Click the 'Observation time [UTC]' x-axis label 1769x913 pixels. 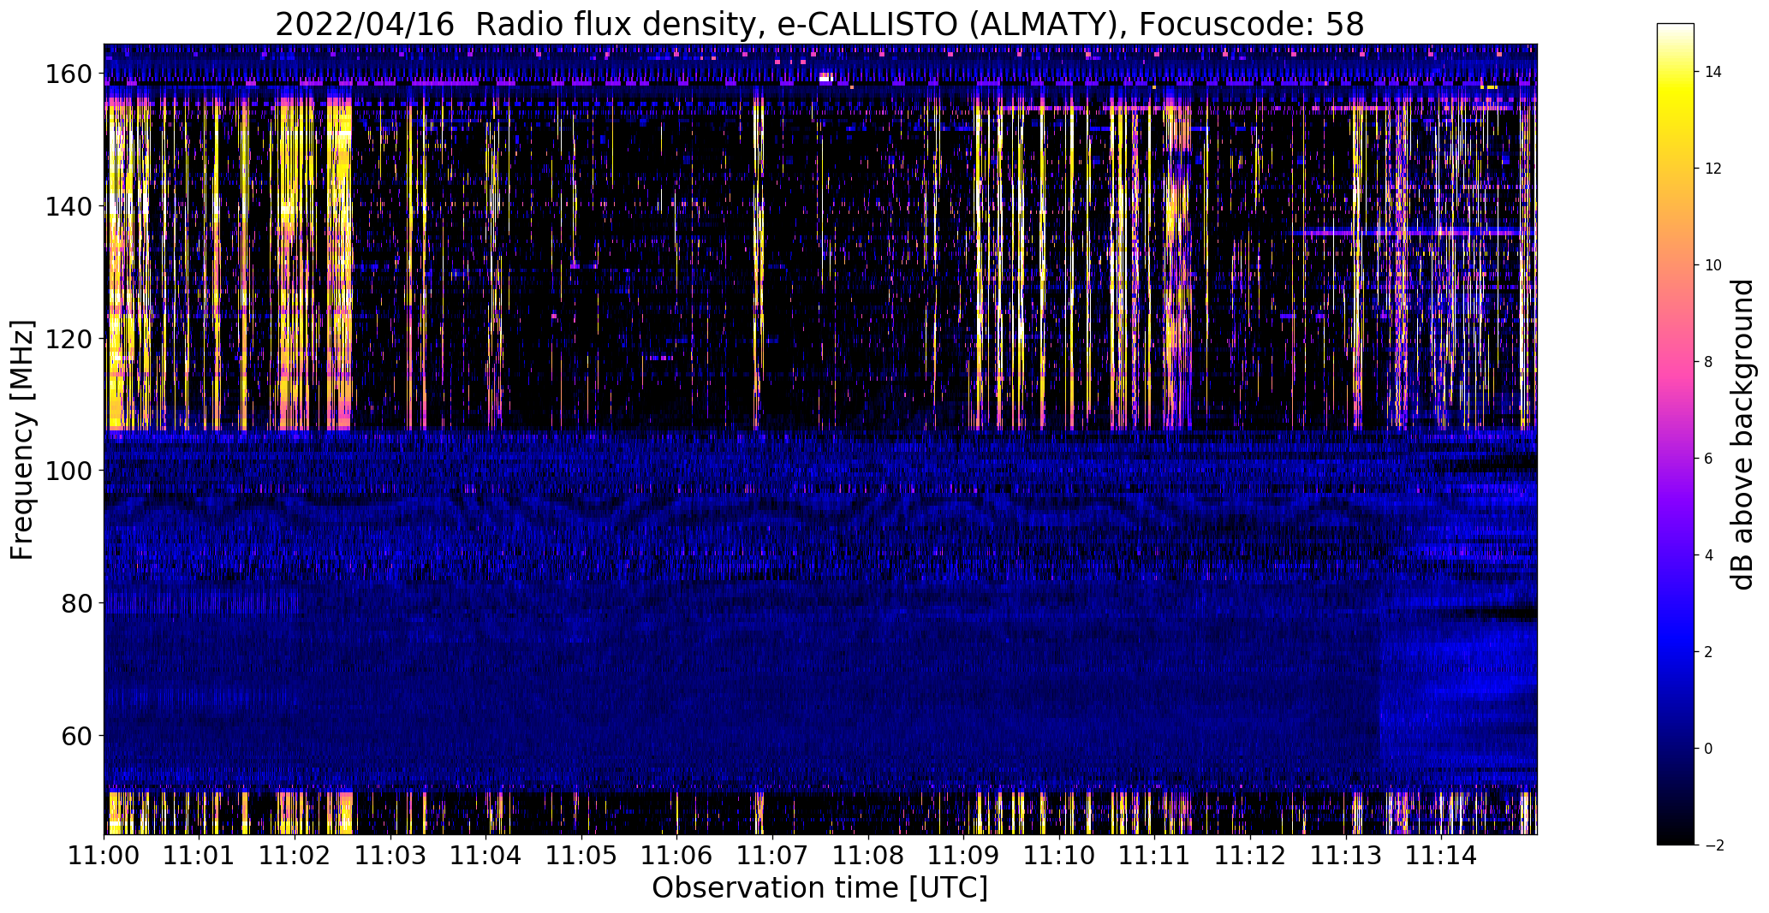(x=819, y=888)
